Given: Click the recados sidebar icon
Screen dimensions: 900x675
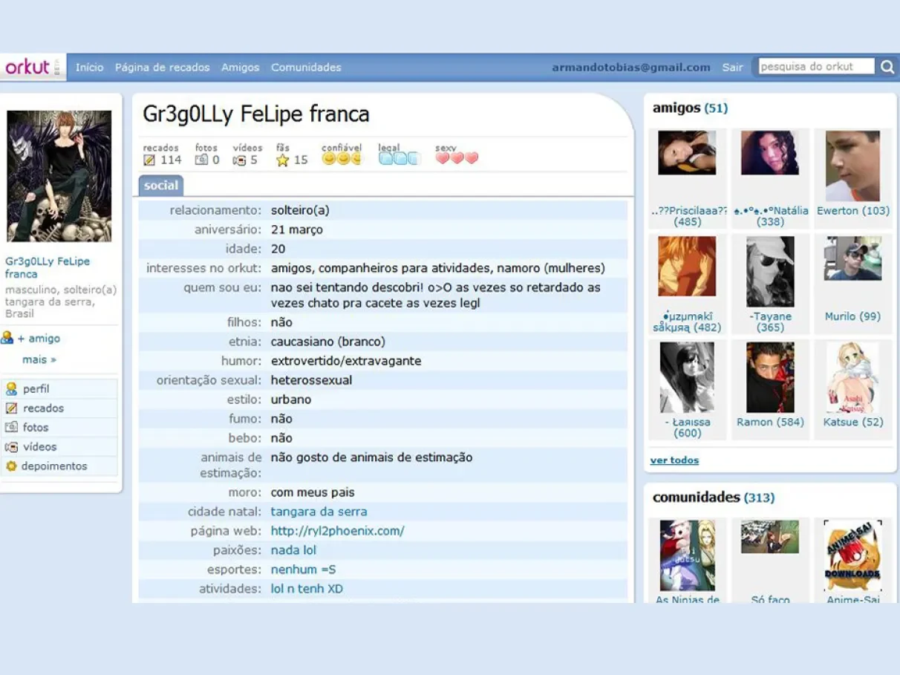Looking at the screenshot, I should point(11,408).
